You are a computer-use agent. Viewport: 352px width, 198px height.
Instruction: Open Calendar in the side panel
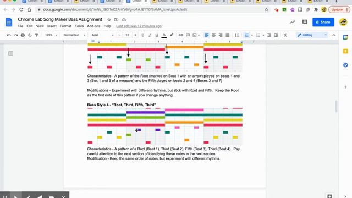(345, 37)
